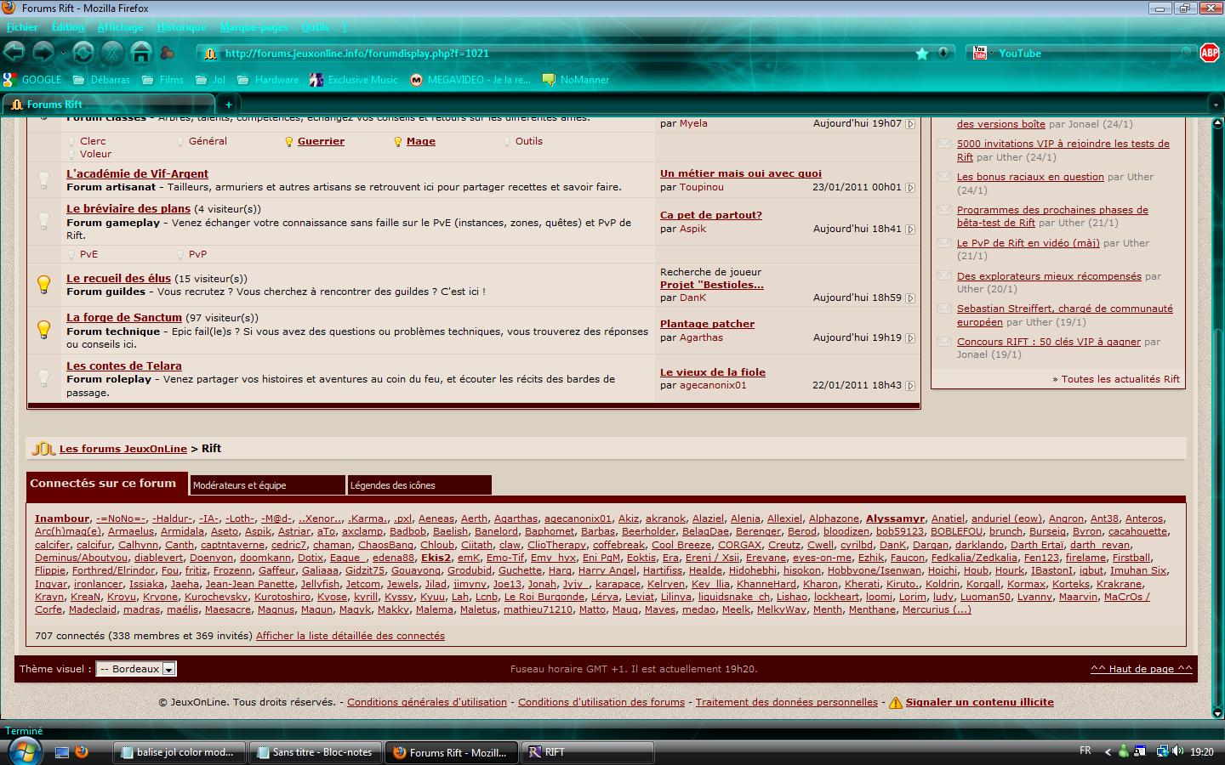Image resolution: width=1225 pixels, height=765 pixels.
Task: Open the volume tray icon
Action: point(1177,751)
